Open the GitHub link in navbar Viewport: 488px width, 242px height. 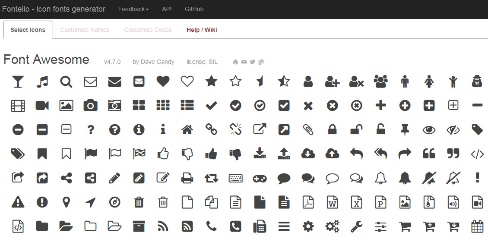coord(194,9)
